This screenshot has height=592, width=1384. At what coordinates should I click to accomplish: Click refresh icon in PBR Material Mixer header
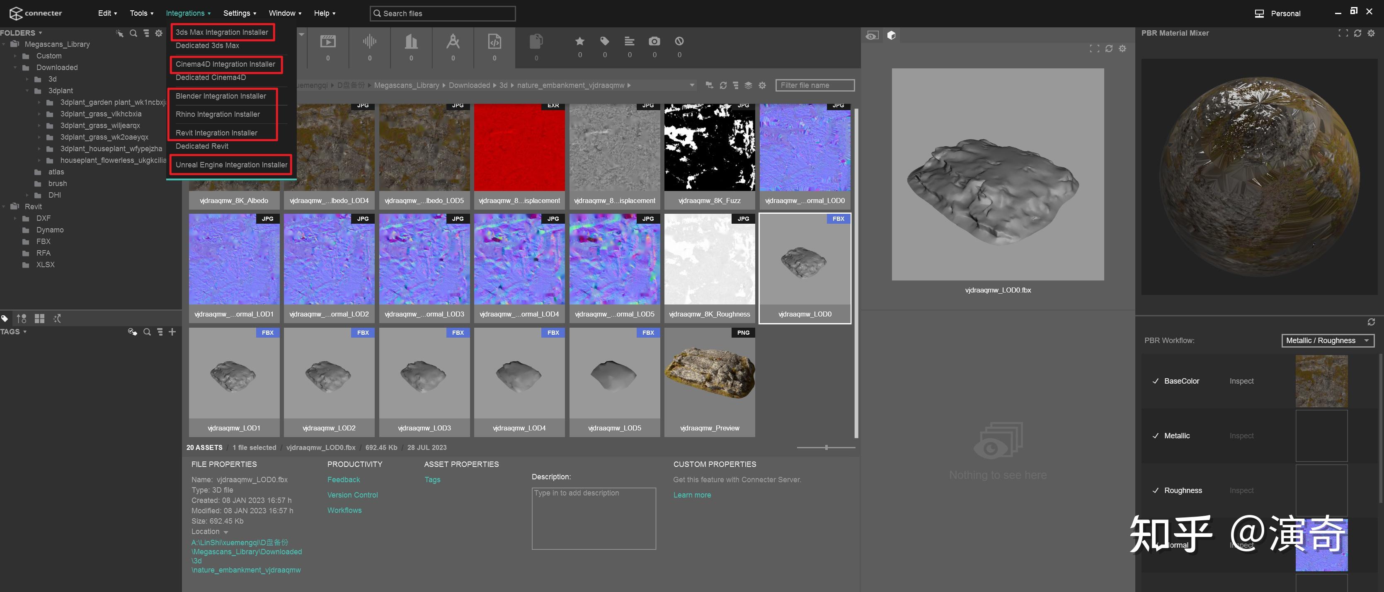click(1357, 33)
